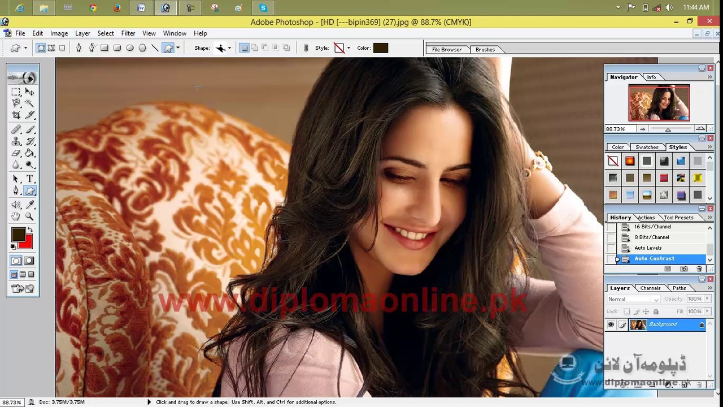This screenshot has height=407, width=723.
Task: Open the Layer menu
Action: pyautogui.click(x=82, y=33)
